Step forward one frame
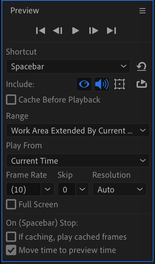The image size is (155, 264). tap(93, 31)
